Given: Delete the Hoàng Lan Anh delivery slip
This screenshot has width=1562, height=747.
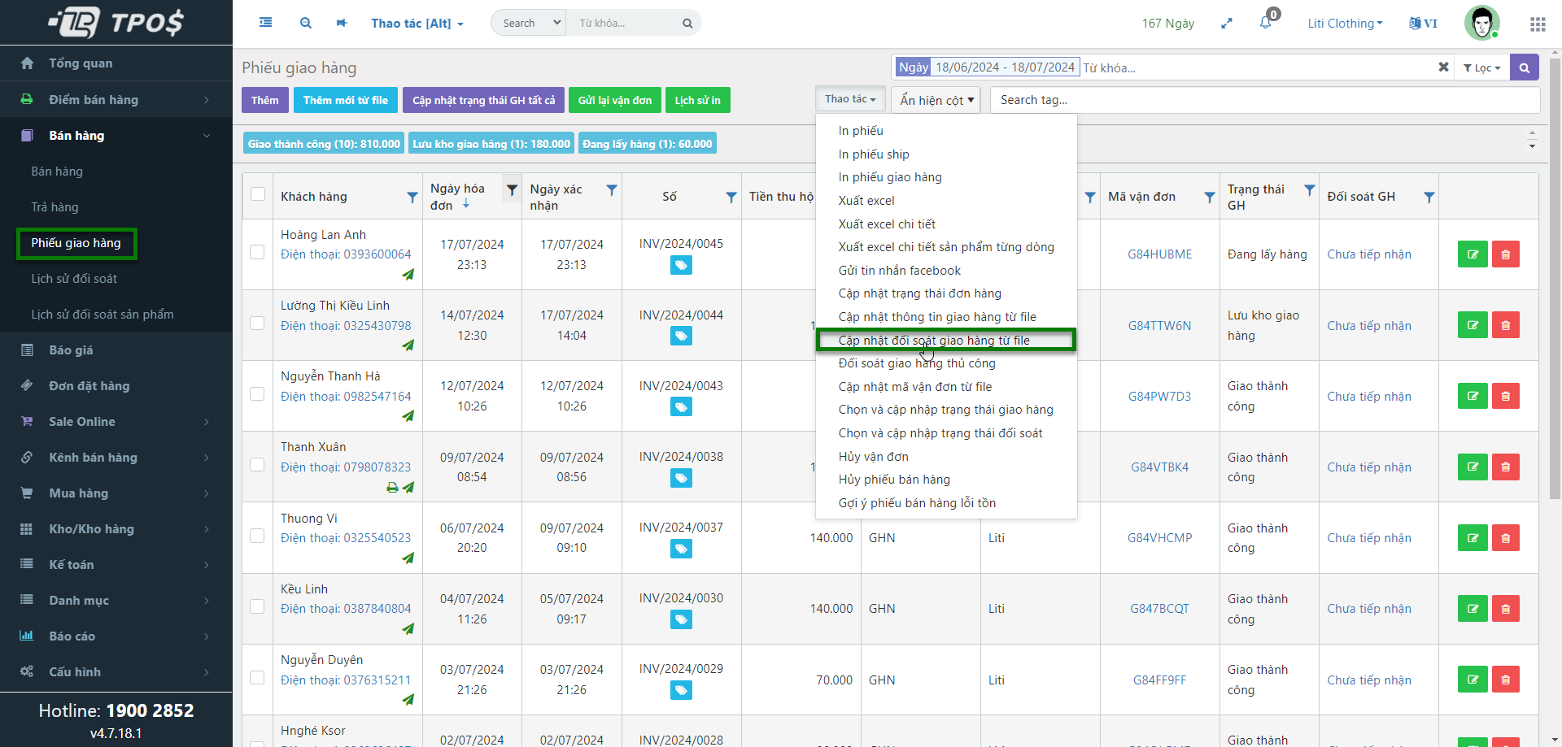Looking at the screenshot, I should [1506, 254].
